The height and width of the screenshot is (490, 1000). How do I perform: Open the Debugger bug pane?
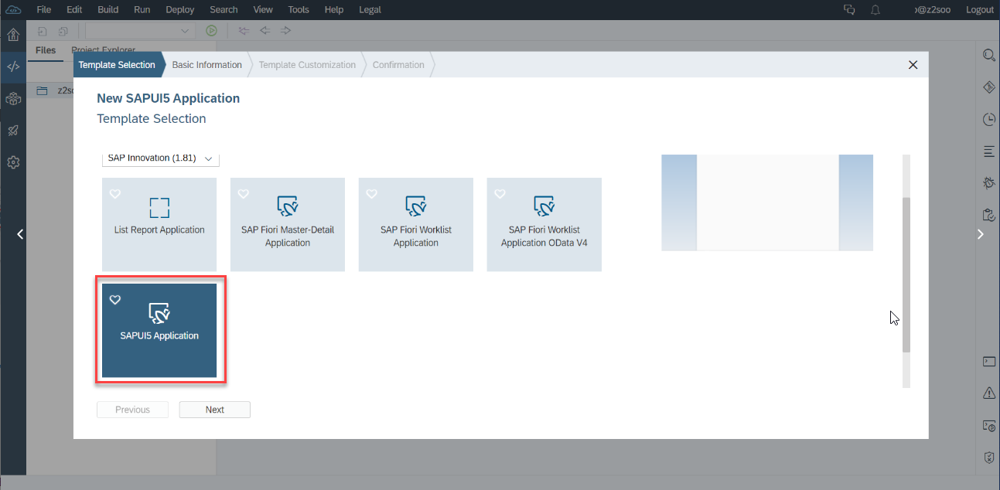[988, 182]
